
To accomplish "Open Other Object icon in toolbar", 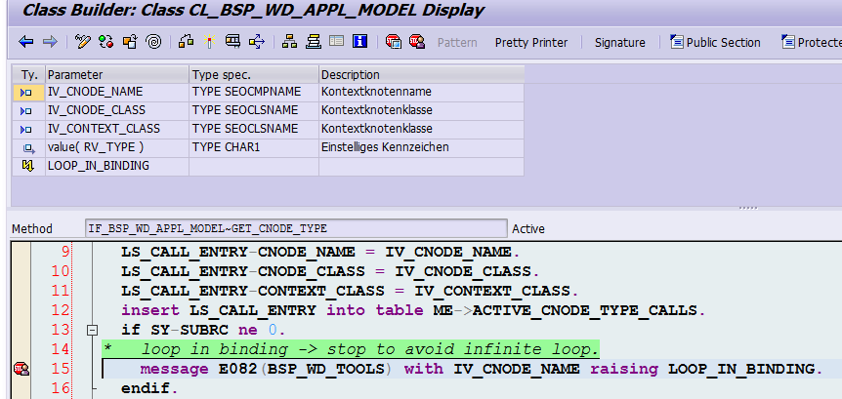I will coord(130,42).
